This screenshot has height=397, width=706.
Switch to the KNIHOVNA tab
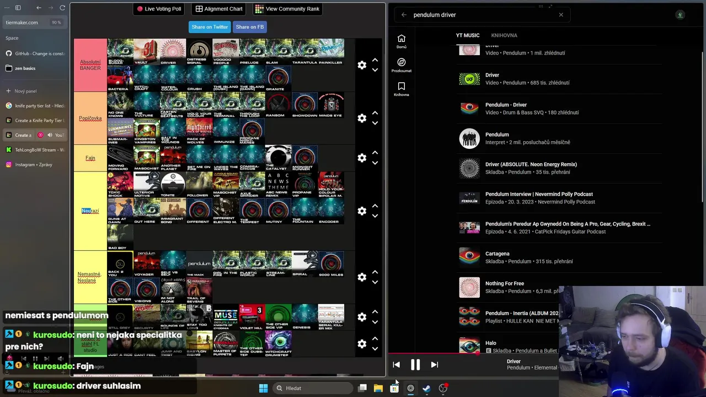(x=504, y=35)
